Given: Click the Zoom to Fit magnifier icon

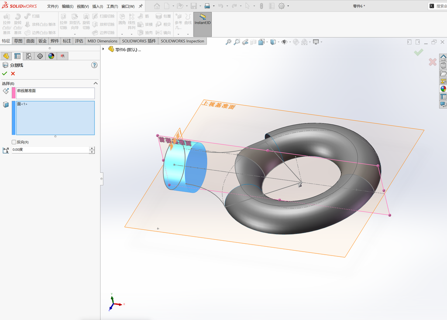Looking at the screenshot, I should click(228, 42).
